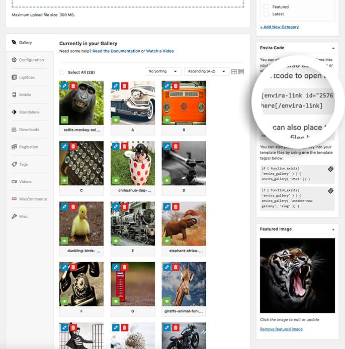The image size is (345, 349).
Task: Switch gallery to grid view
Action: click(x=234, y=71)
